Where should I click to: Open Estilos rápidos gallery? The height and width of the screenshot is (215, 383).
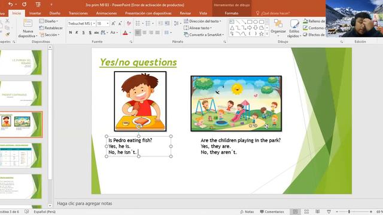click(x=294, y=28)
